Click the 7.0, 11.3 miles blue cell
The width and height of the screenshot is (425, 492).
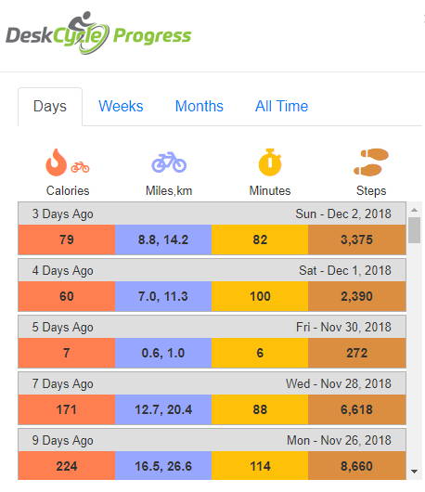163,296
